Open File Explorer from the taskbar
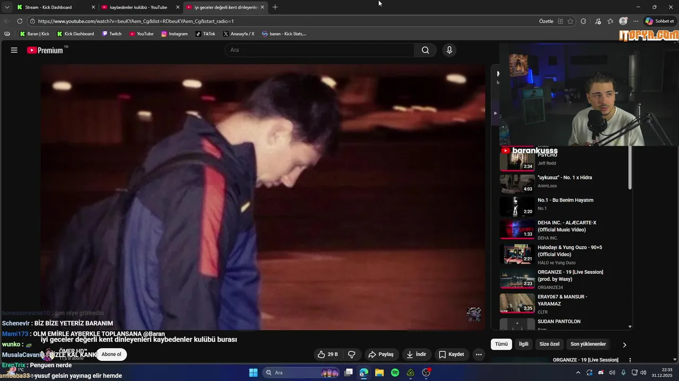The height and width of the screenshot is (381, 679). tap(379, 373)
